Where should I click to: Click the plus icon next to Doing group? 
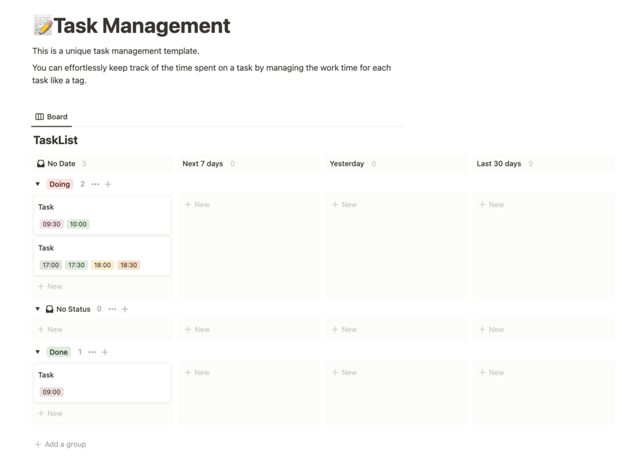108,185
